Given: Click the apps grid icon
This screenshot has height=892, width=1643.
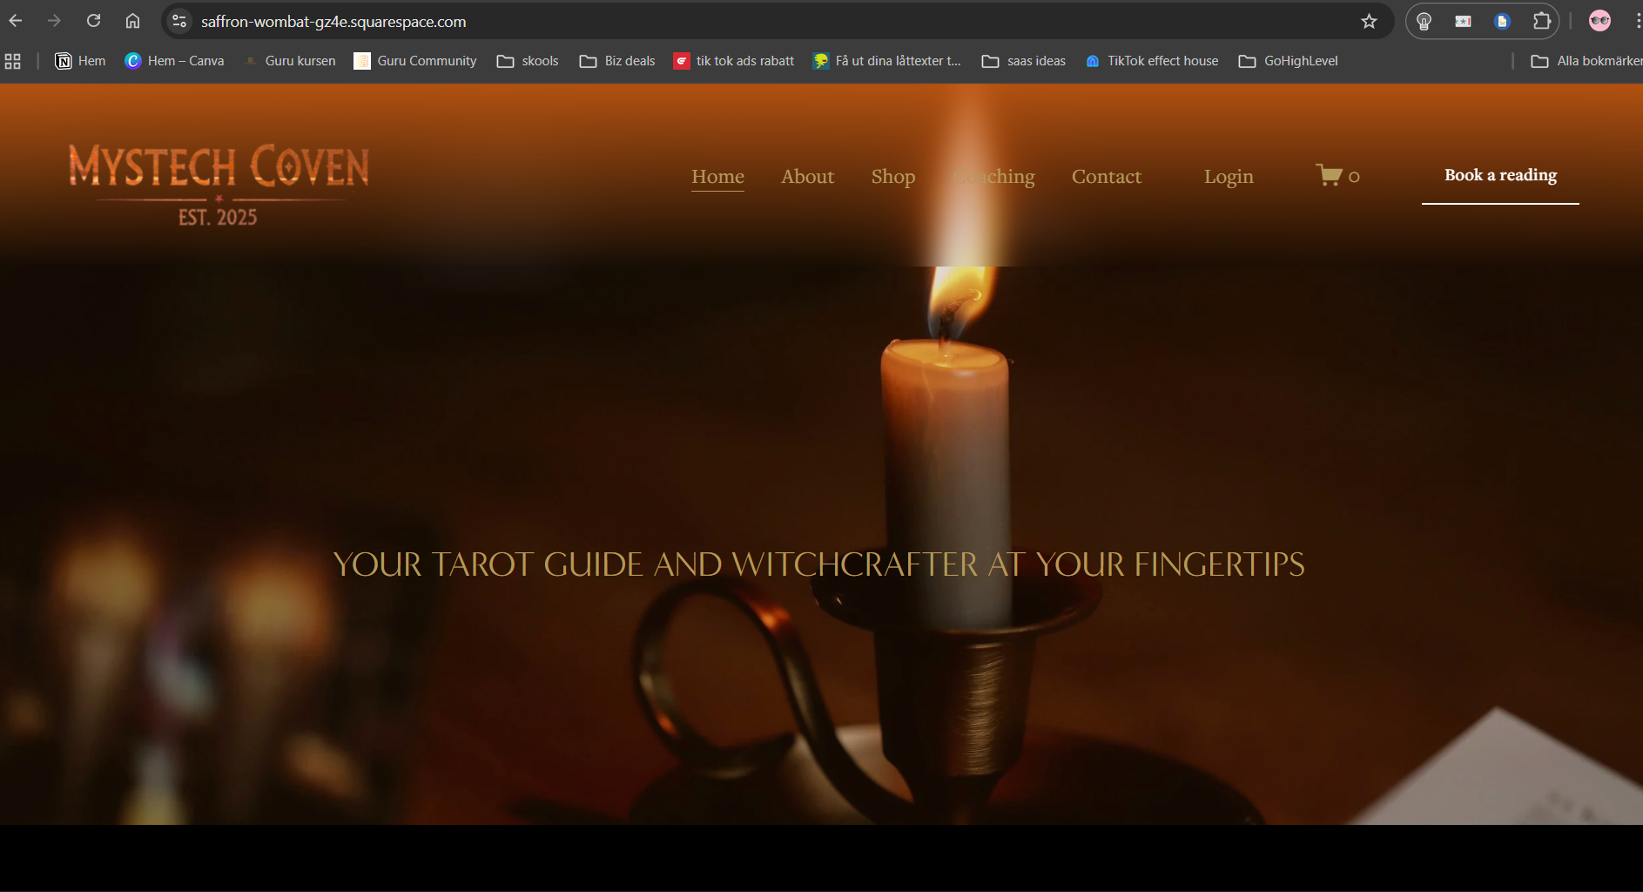Looking at the screenshot, I should coord(12,60).
